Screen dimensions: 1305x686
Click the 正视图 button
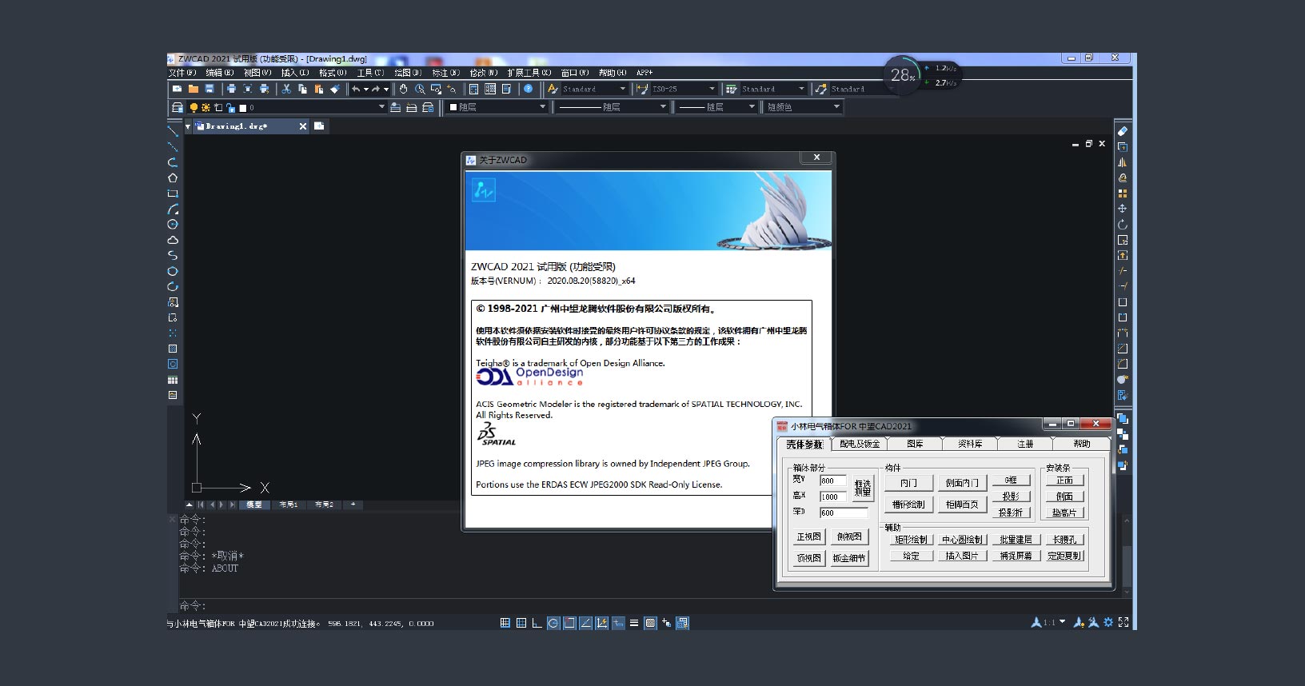pyautogui.click(x=808, y=537)
